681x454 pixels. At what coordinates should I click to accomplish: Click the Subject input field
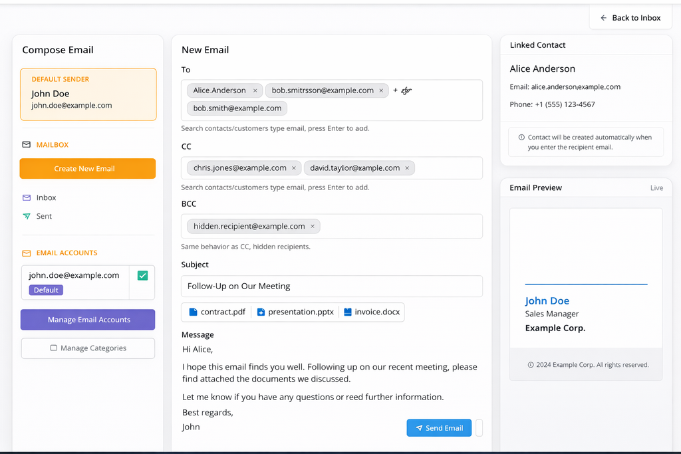coord(332,286)
